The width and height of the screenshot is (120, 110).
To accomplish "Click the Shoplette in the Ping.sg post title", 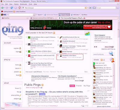I will coord(54,93).
